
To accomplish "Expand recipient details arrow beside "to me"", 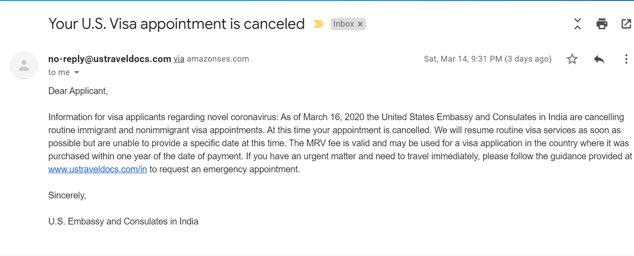I will pos(76,72).
